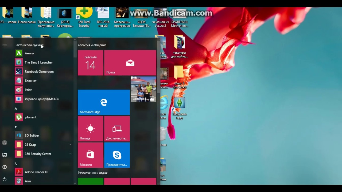Open the [2015] Корпорац... desktop icon
The height and width of the screenshot is (192, 342).
click(65, 17)
